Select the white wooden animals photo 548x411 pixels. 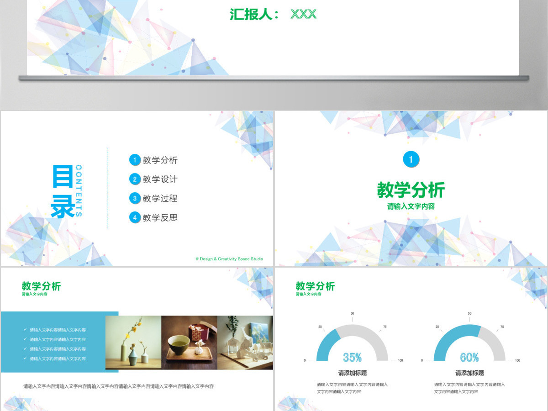tap(245, 342)
